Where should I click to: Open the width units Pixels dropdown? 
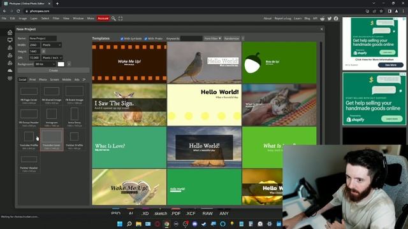coord(52,45)
